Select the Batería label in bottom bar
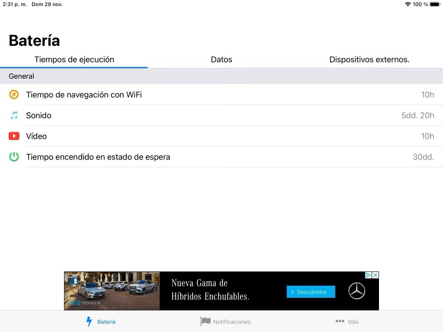This screenshot has width=443, height=332. click(x=106, y=322)
